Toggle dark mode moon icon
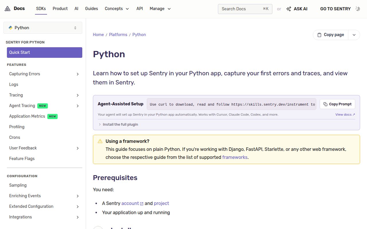Screen dimensions: 367x229 pyautogui.click(x=358, y=9)
